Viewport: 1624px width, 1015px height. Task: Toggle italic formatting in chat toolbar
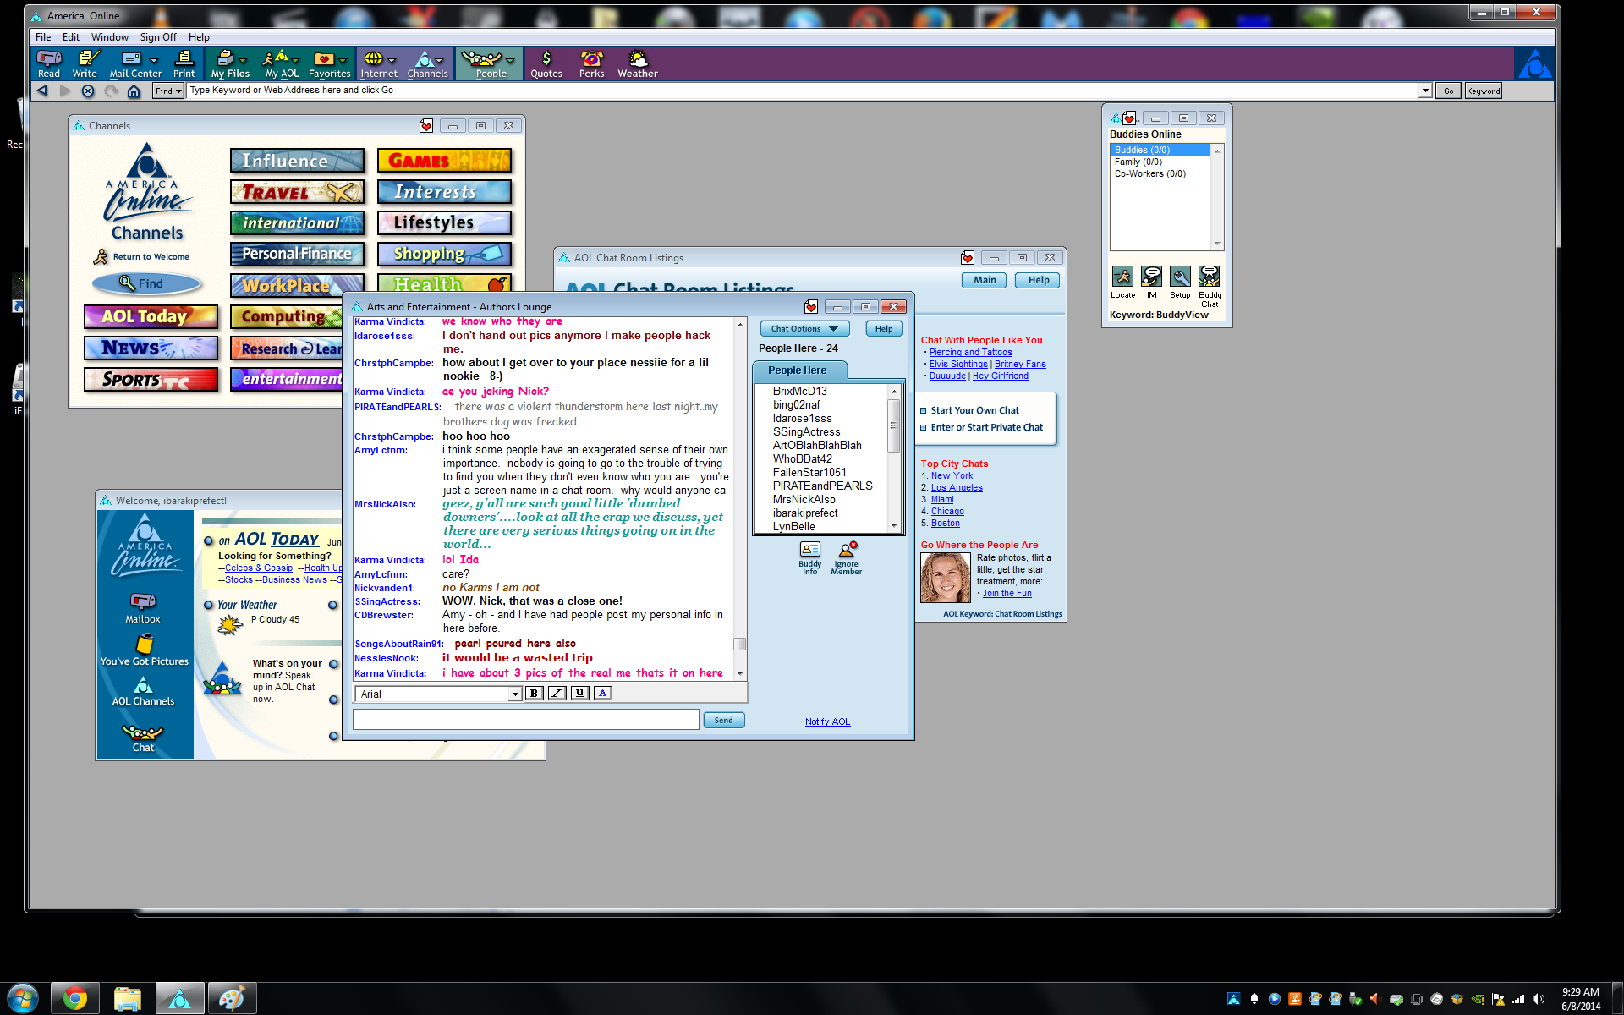pos(557,694)
